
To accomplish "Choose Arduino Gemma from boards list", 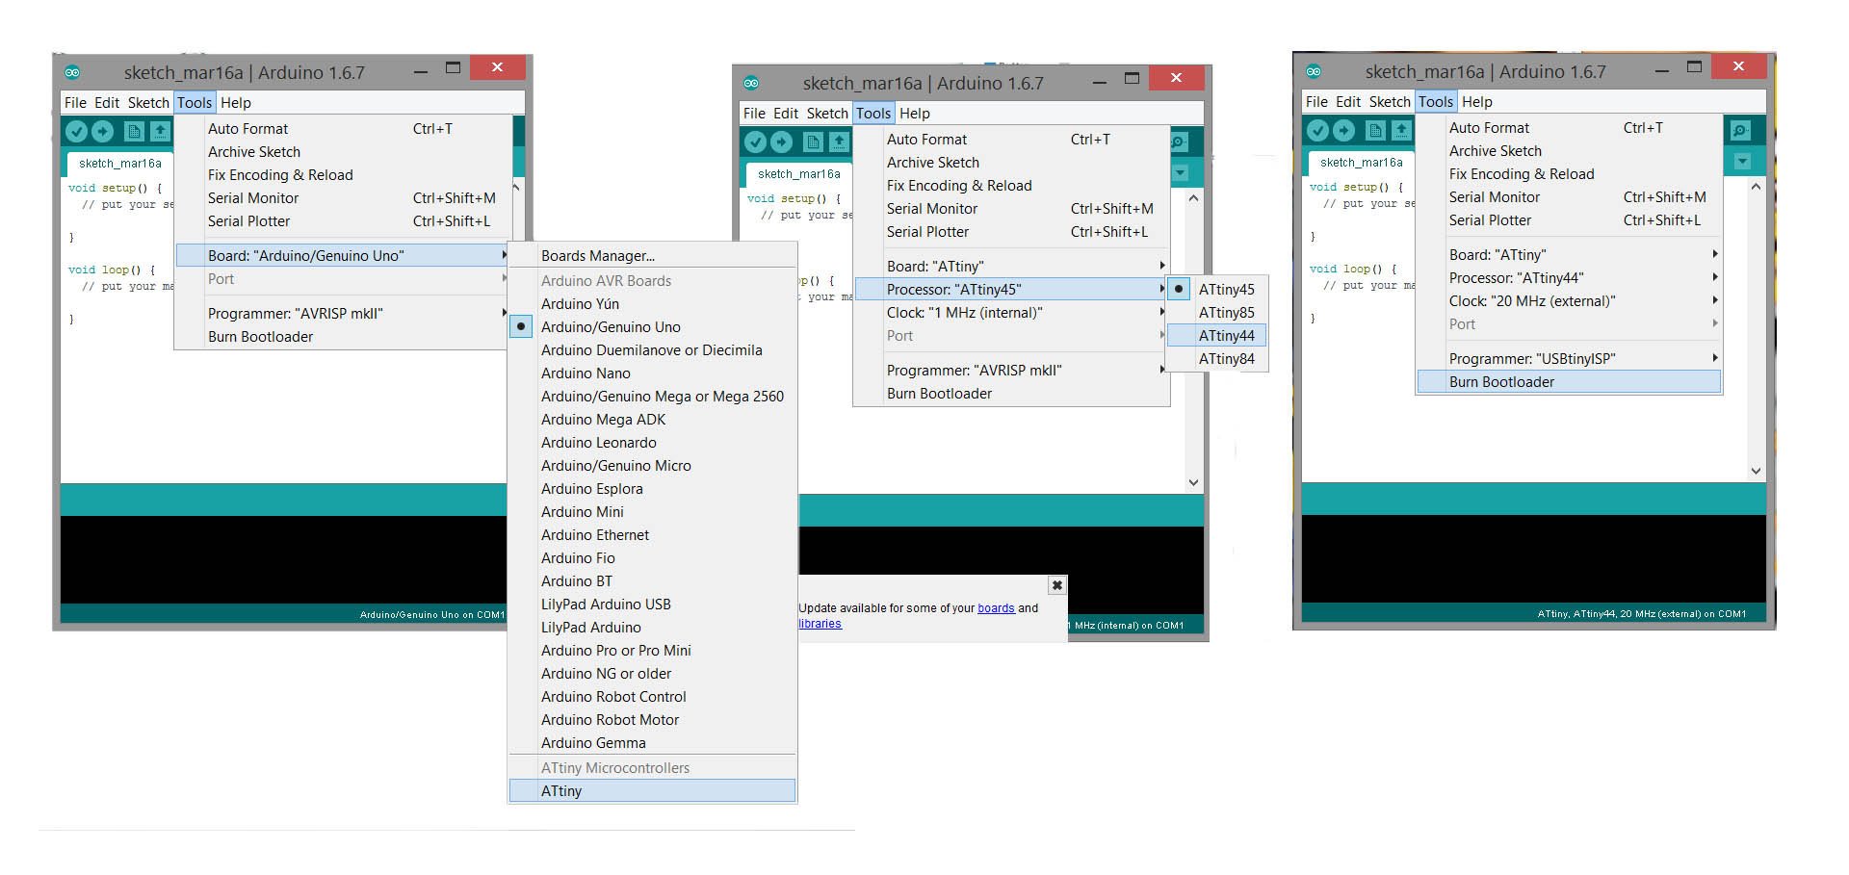I will click(x=652, y=743).
